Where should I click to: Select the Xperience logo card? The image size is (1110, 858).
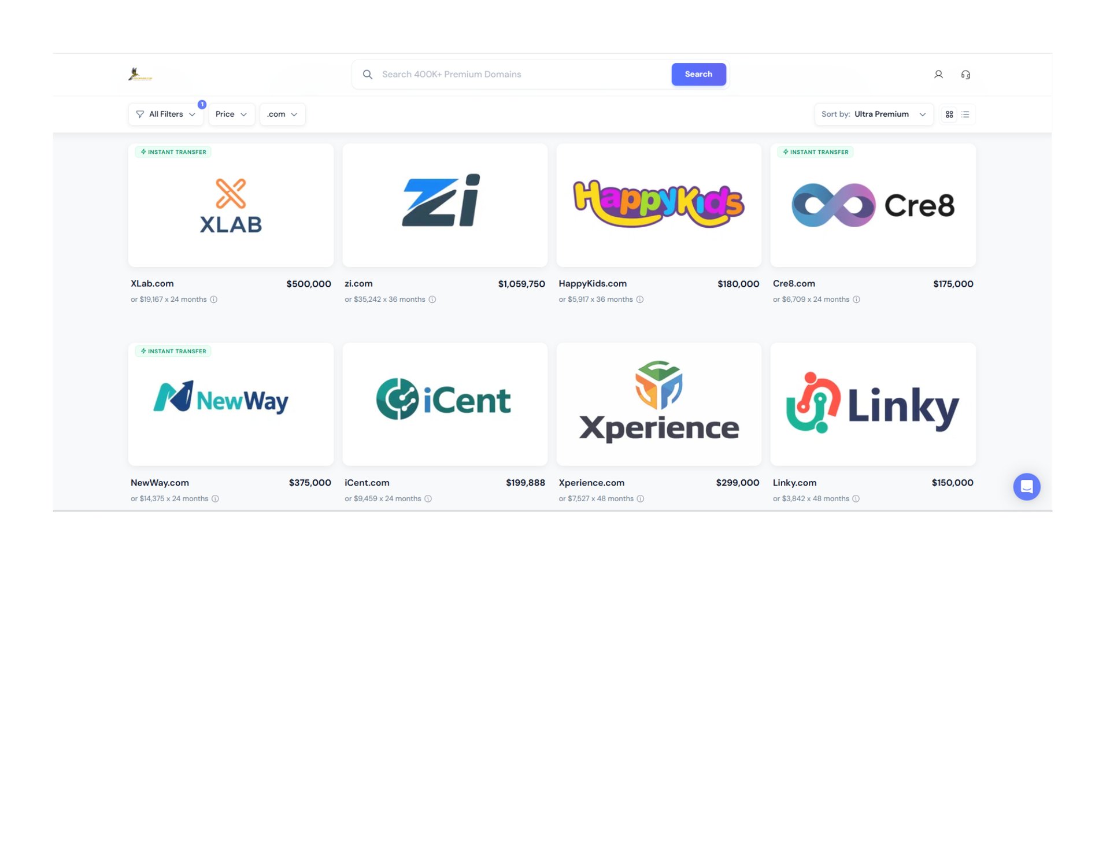click(x=658, y=404)
